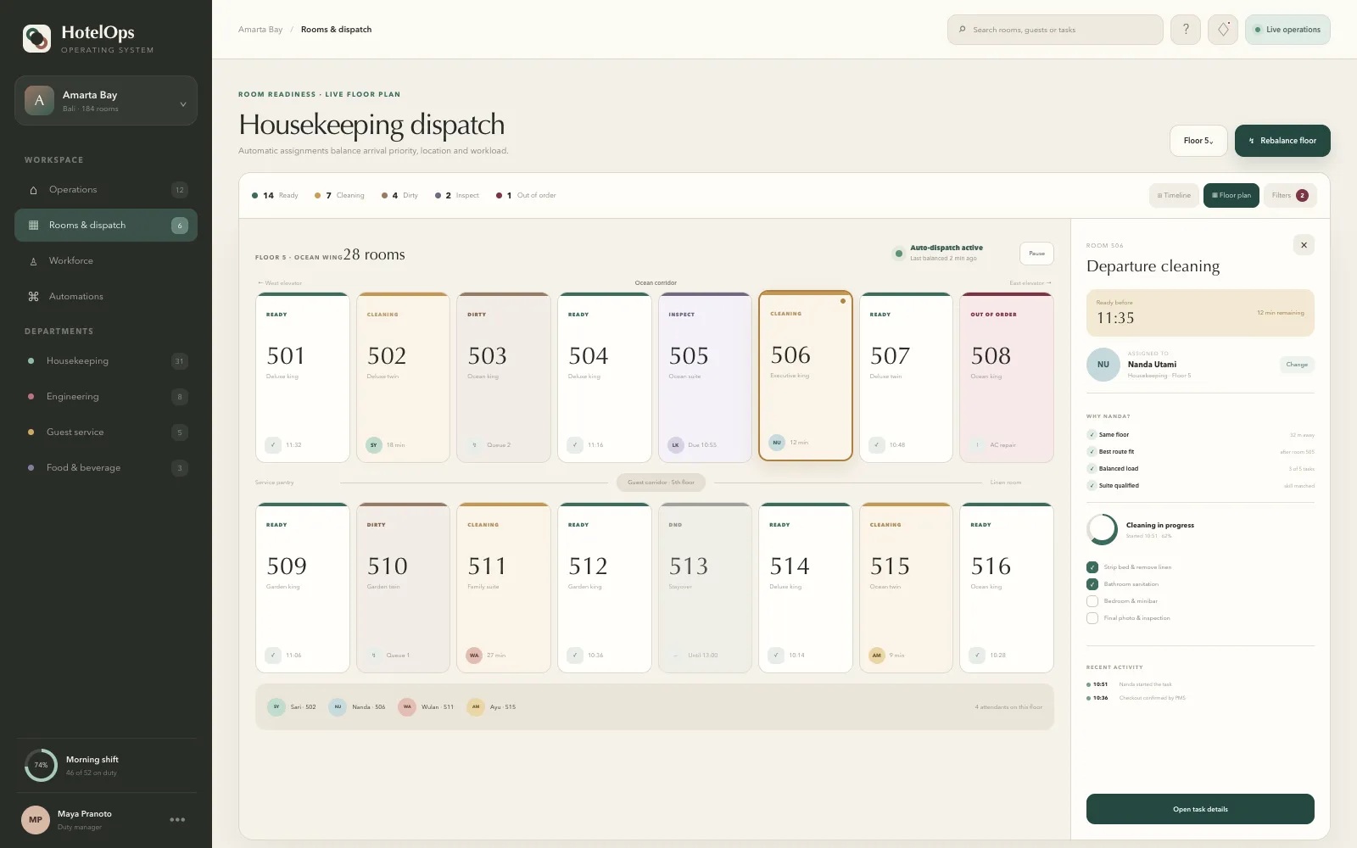
Task: Open Operations in the sidebar
Action: tap(106, 190)
